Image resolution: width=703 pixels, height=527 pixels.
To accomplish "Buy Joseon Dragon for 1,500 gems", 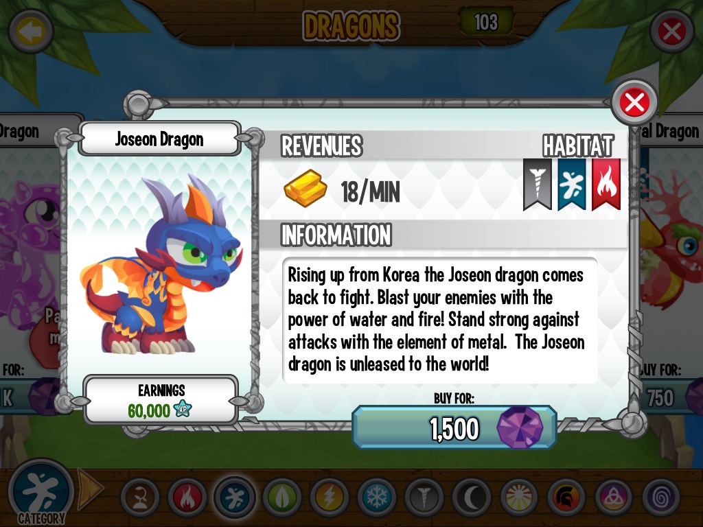I will click(x=454, y=428).
